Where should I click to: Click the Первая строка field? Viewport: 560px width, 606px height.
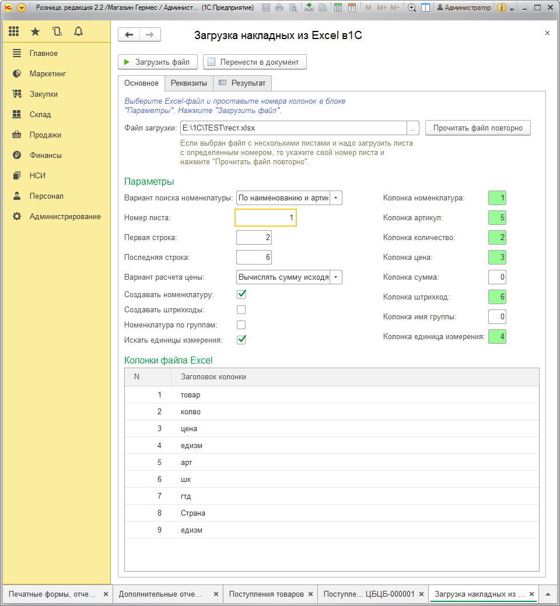click(254, 237)
